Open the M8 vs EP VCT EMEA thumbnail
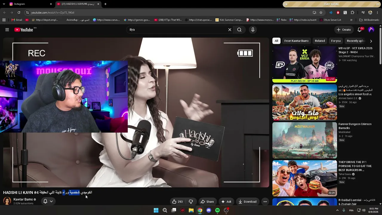The width and height of the screenshot is (382, 215). click(x=304, y=64)
